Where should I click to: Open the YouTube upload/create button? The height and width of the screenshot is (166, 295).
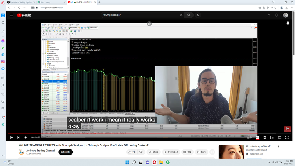click(x=269, y=15)
